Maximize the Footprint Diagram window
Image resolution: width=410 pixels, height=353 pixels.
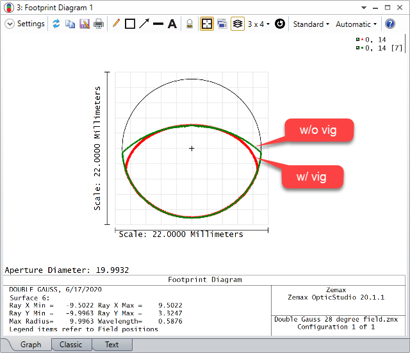[388, 8]
